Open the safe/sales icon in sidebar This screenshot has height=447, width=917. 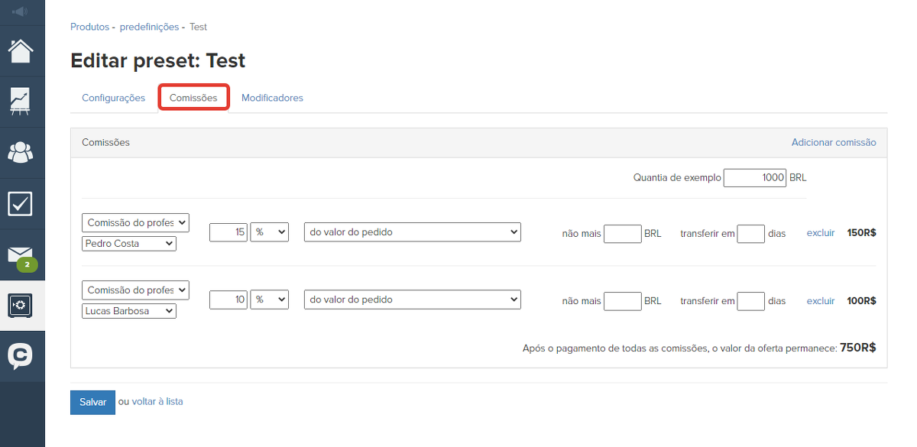[21, 306]
